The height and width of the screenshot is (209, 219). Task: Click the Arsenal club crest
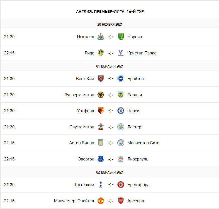point(121,201)
